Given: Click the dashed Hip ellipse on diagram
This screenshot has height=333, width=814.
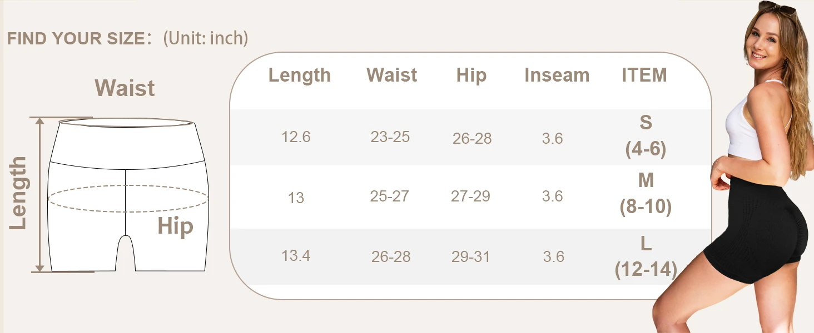Looking at the screenshot, I should [128, 198].
